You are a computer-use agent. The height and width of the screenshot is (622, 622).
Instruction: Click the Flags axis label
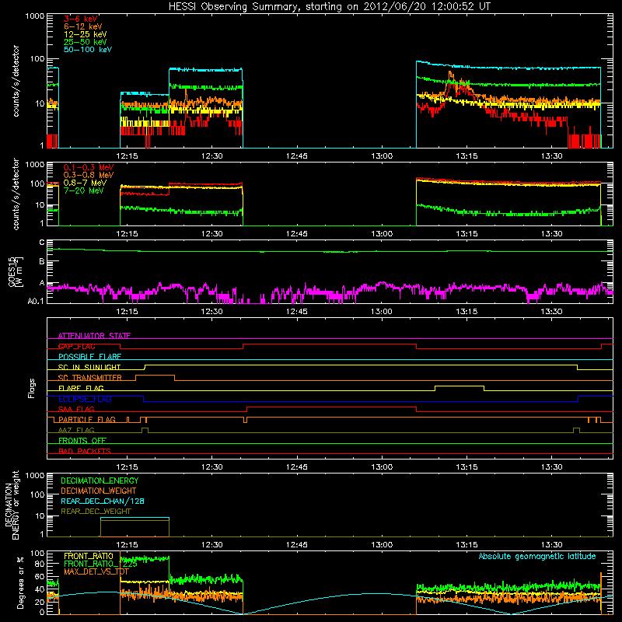(32, 388)
